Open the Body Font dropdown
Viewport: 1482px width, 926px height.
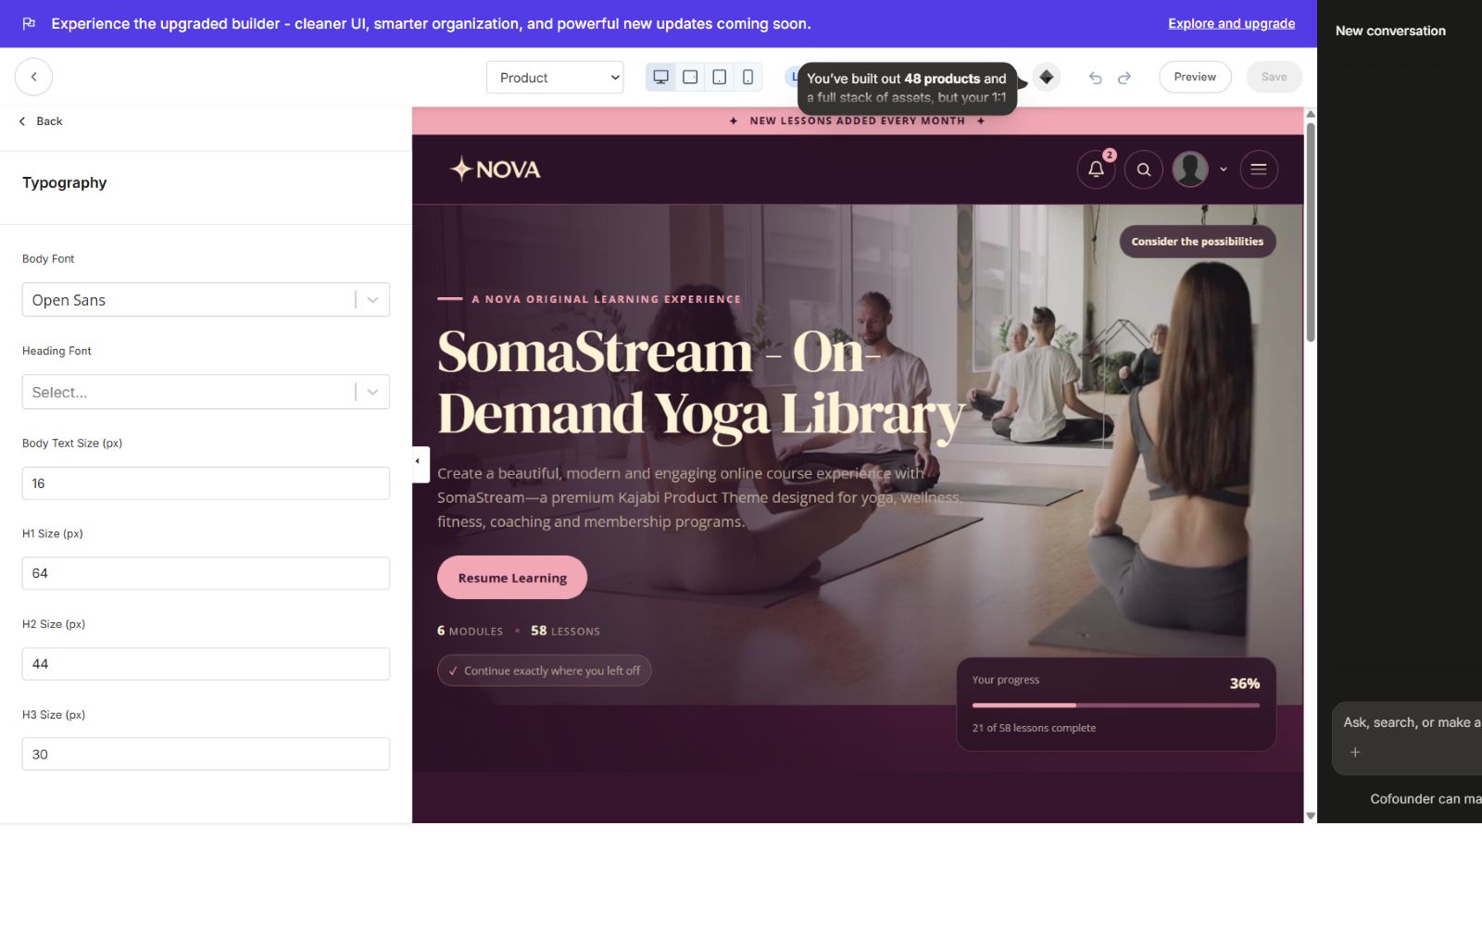point(206,300)
